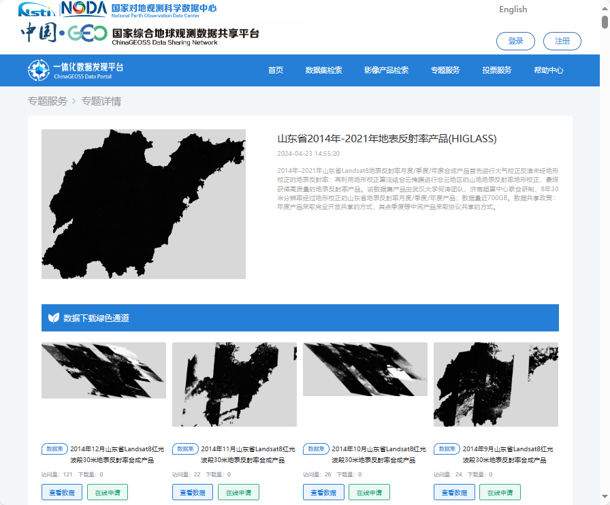The width and height of the screenshot is (610, 505).
Task: Click the 登录 login button
Action: pyautogui.click(x=515, y=41)
